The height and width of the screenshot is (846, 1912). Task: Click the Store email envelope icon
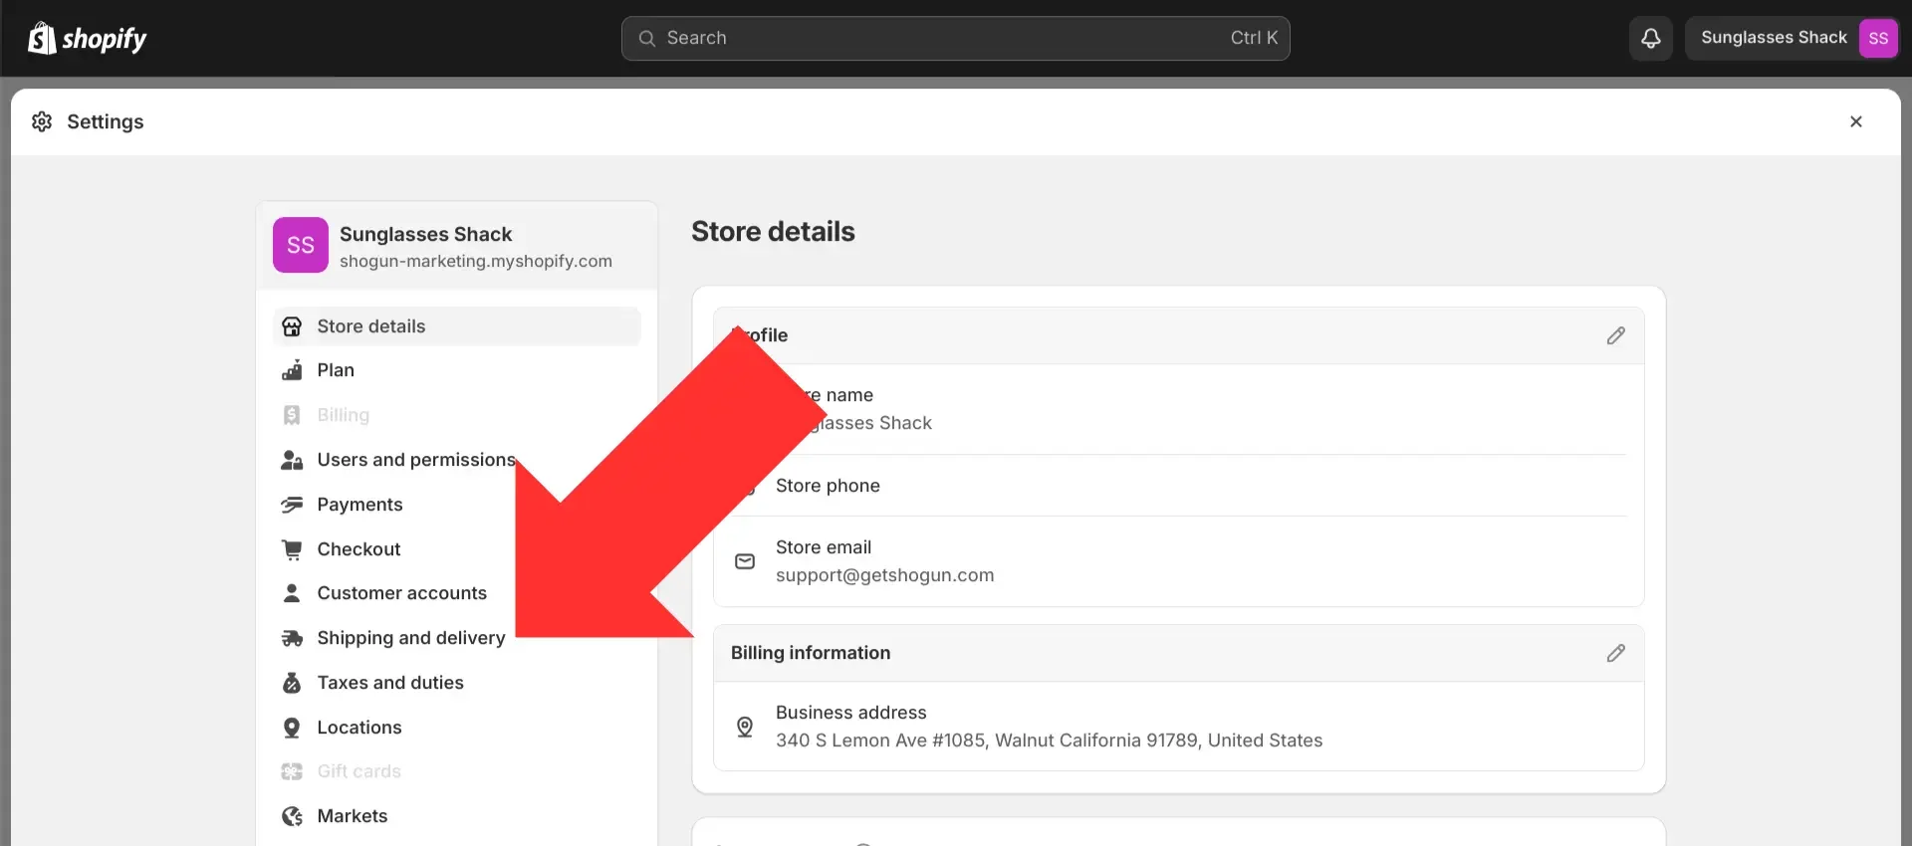coord(745,561)
